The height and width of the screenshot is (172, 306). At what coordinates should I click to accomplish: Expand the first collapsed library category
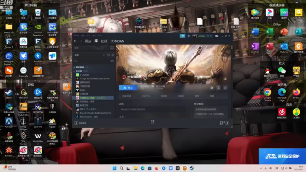pyautogui.click(x=74, y=67)
